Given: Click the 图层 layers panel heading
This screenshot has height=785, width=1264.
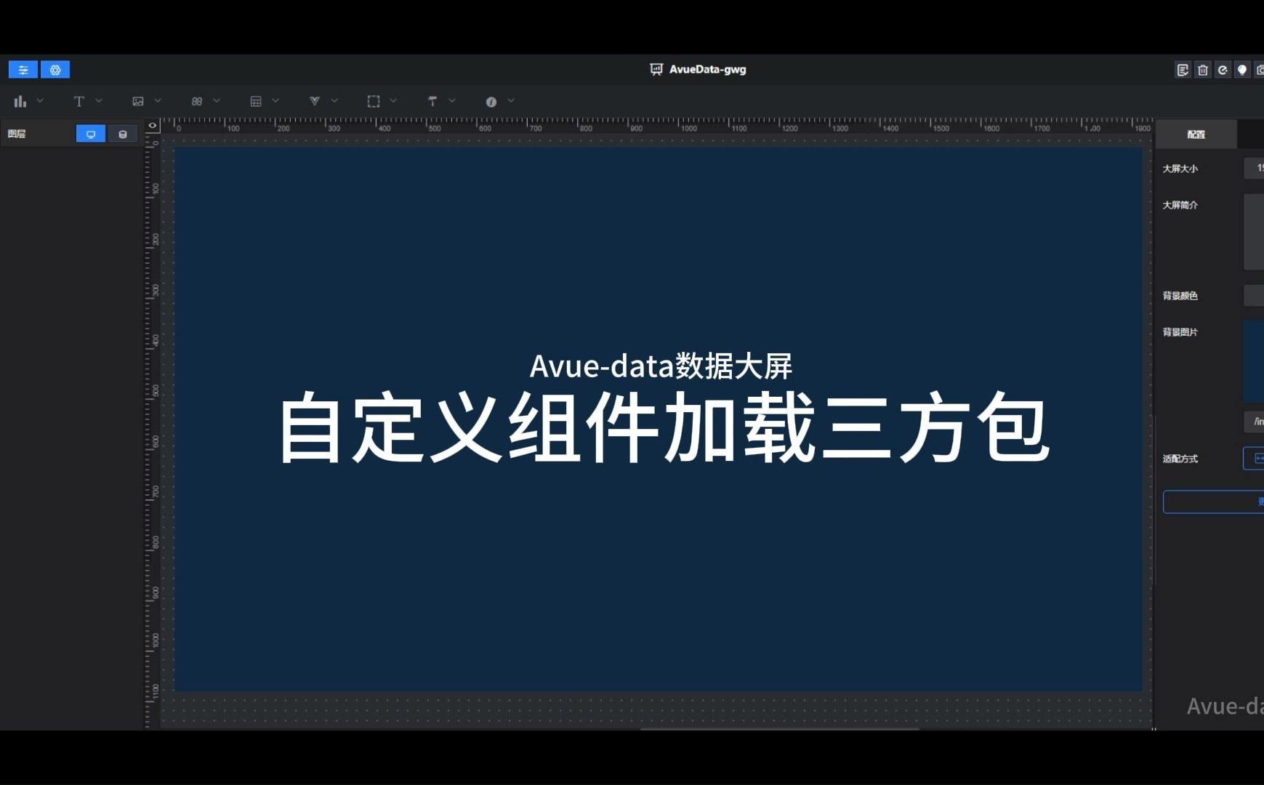Looking at the screenshot, I should coord(17,134).
